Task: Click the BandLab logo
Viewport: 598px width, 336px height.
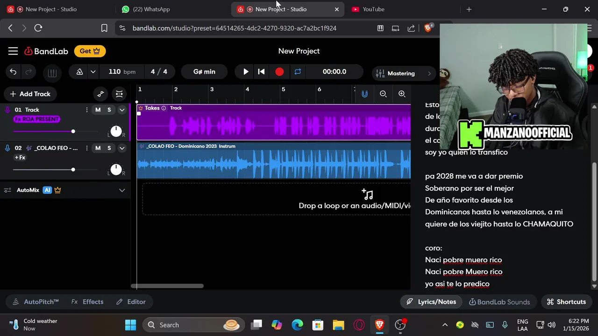Action: click(46, 51)
